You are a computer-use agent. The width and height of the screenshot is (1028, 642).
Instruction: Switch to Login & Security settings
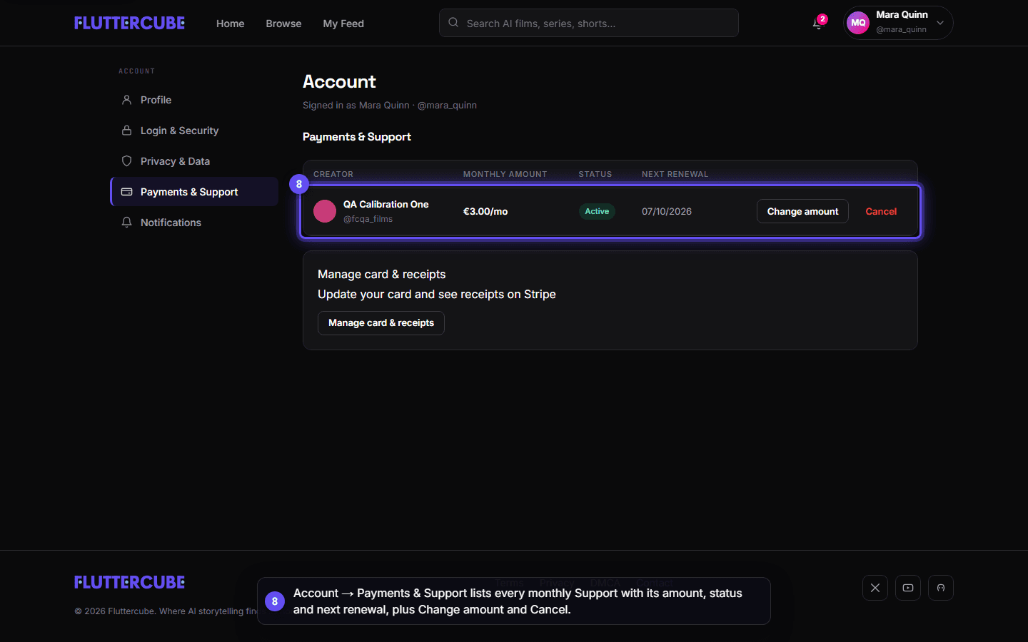tap(194, 131)
